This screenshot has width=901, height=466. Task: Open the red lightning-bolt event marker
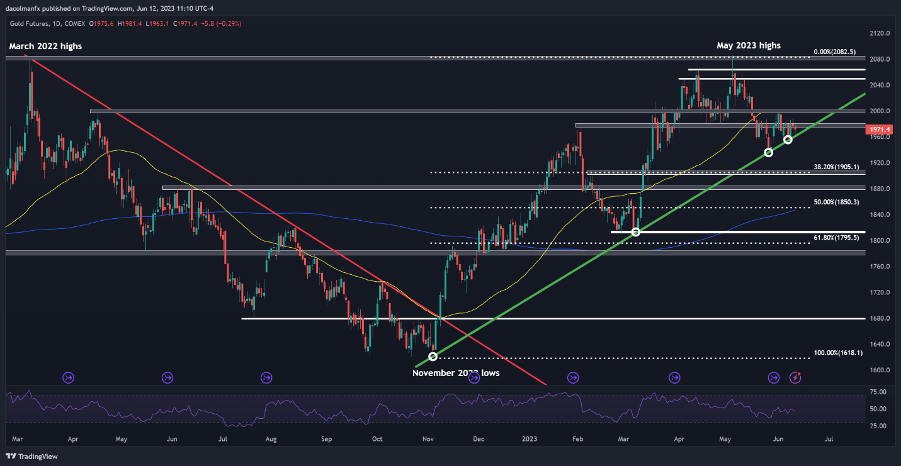[x=796, y=377]
